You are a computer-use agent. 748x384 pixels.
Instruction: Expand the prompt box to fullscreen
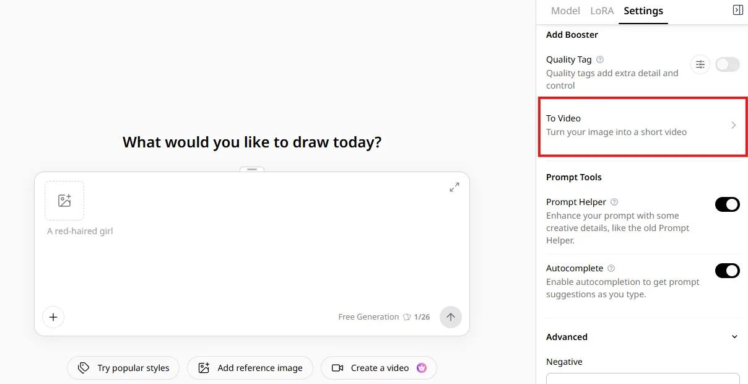(454, 187)
